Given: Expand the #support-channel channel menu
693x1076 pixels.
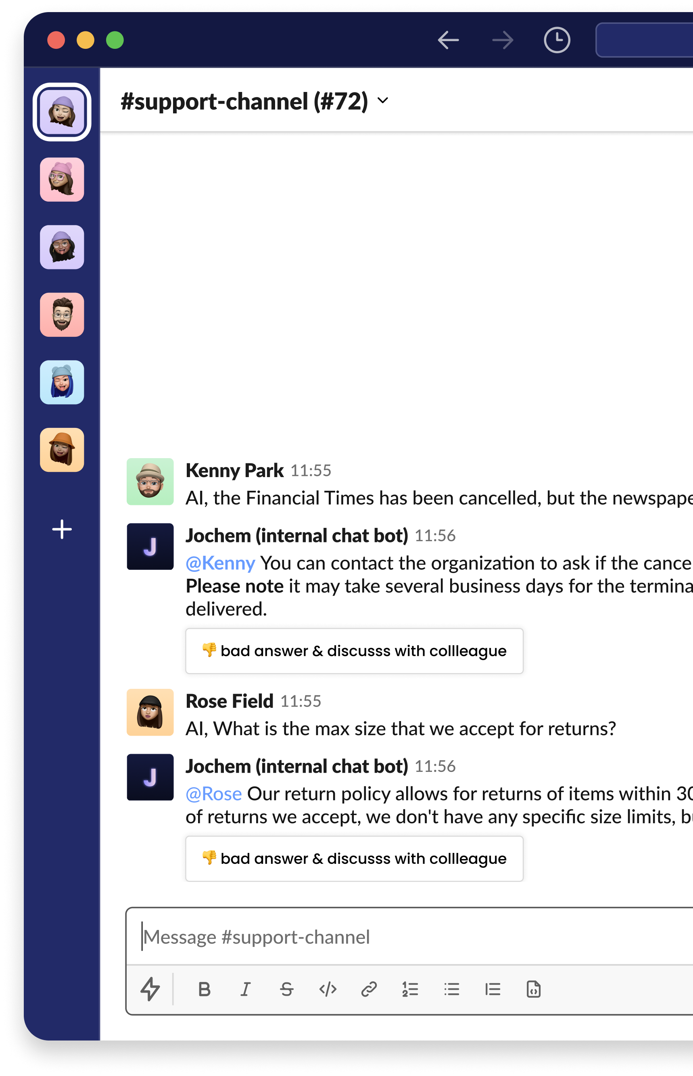Looking at the screenshot, I should coord(382,101).
